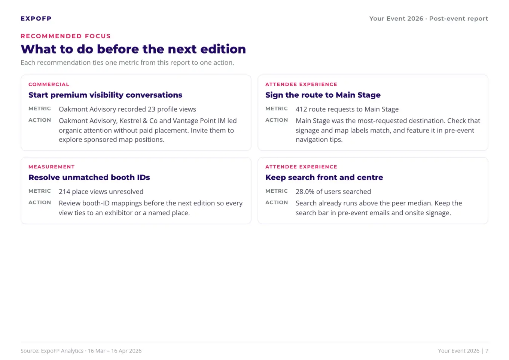Click the ACTION label in the Commercial card

pyautogui.click(x=40, y=120)
